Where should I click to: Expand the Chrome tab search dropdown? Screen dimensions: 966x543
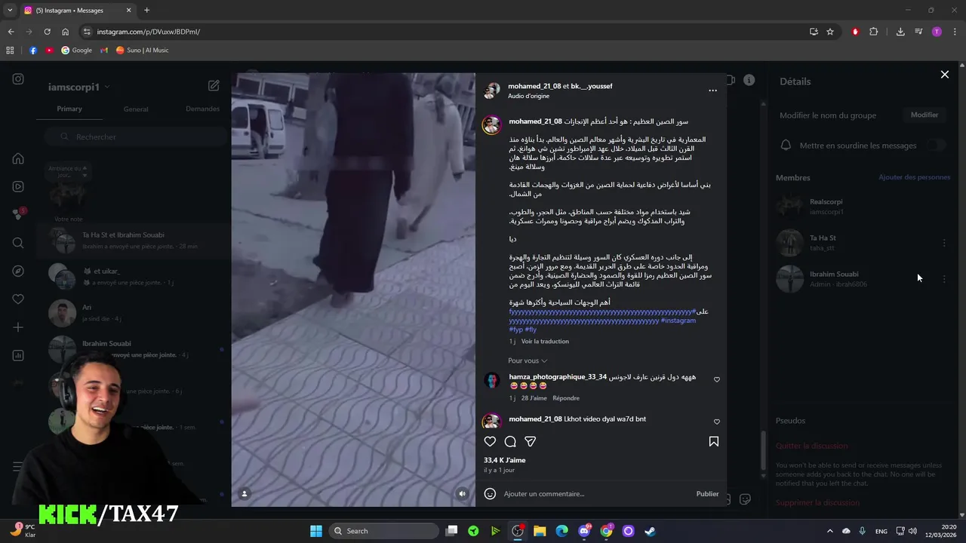pyautogui.click(x=10, y=10)
